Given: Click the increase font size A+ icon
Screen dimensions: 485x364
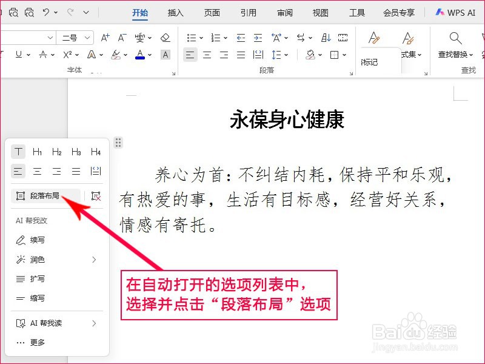Looking at the screenshot, I should tap(105, 37).
